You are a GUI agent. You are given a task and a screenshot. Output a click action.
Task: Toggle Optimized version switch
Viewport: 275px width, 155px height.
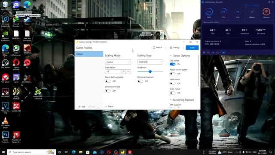tap(140, 81)
